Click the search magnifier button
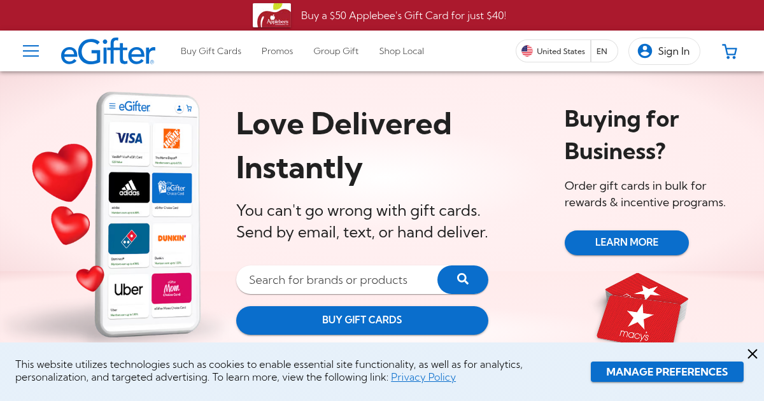 (462, 279)
